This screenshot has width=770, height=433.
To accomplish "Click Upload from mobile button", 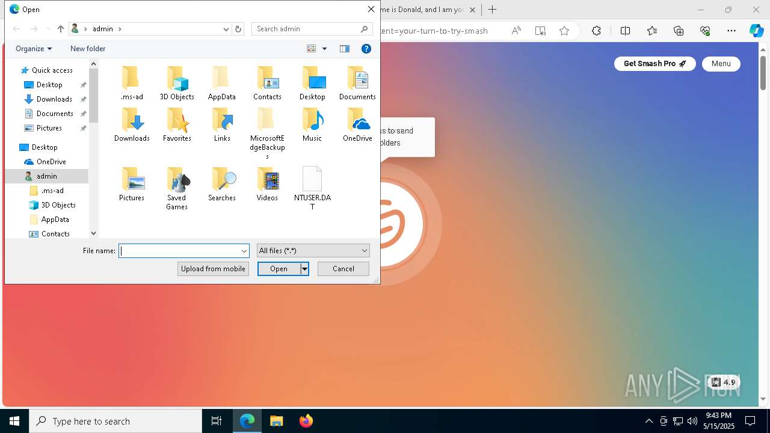I will (x=213, y=269).
